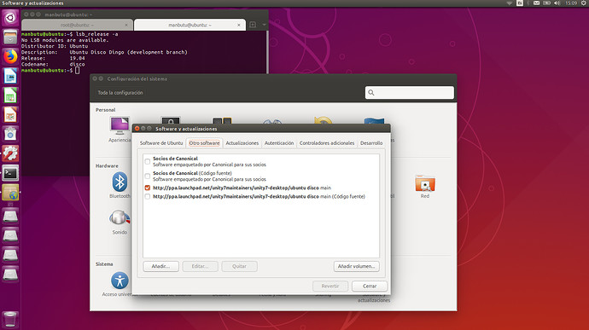This screenshot has width=589, height=330.
Task: Open System Settings wrench icon in launcher
Action: tap(10, 153)
